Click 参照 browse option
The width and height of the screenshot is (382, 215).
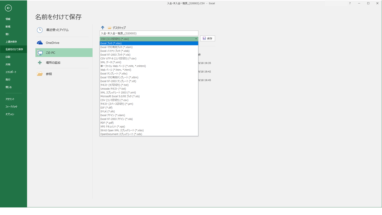point(64,74)
